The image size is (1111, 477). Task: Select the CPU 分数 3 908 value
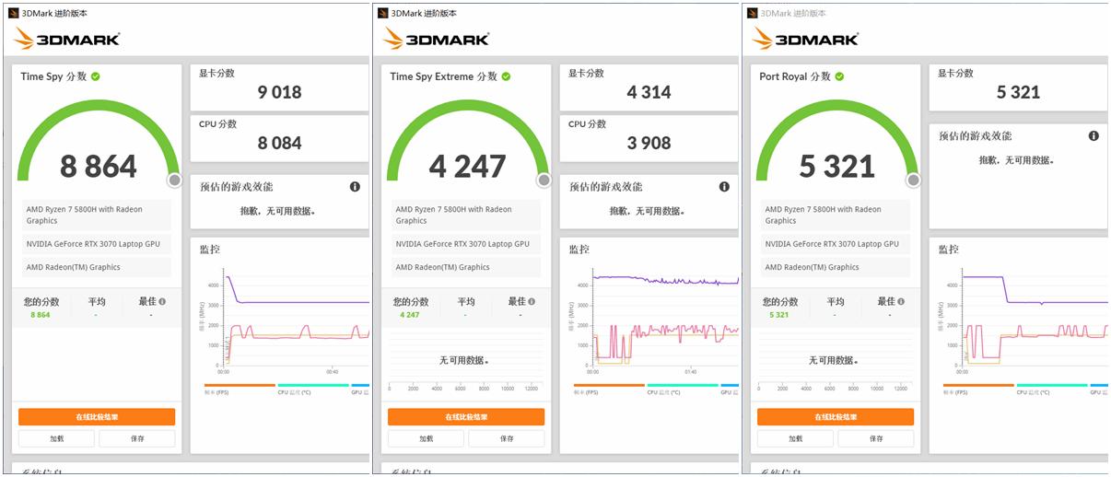click(649, 143)
